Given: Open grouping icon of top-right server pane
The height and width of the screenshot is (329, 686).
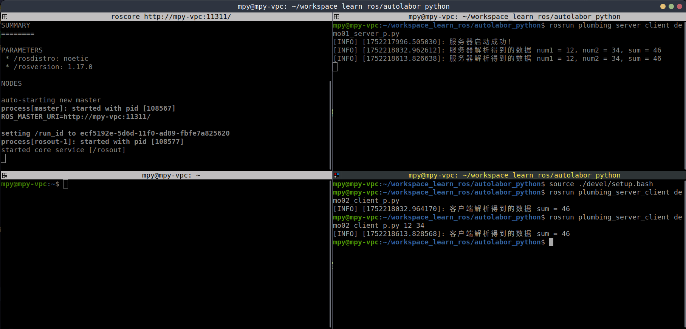Looking at the screenshot, I should tap(336, 17).
